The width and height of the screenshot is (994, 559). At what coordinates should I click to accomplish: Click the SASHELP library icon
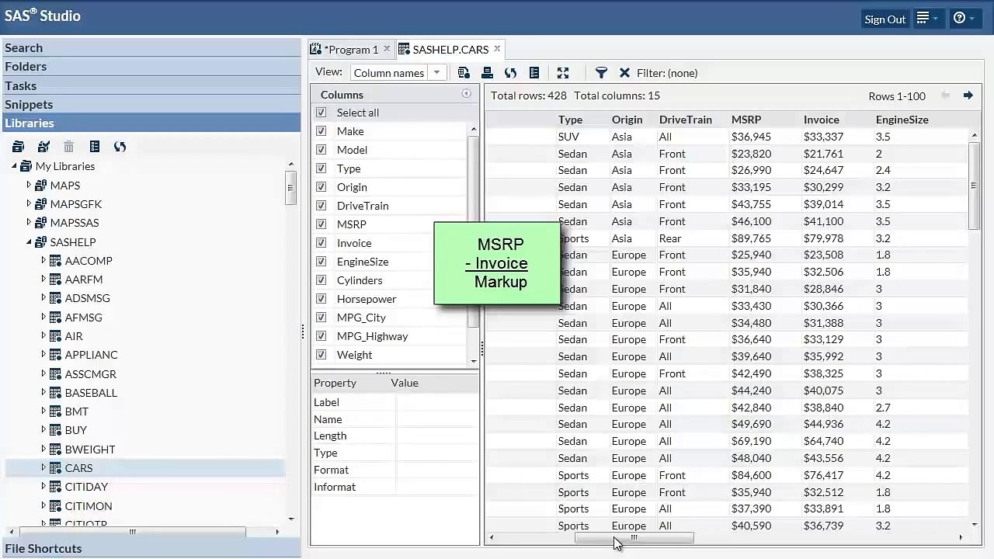pos(40,242)
